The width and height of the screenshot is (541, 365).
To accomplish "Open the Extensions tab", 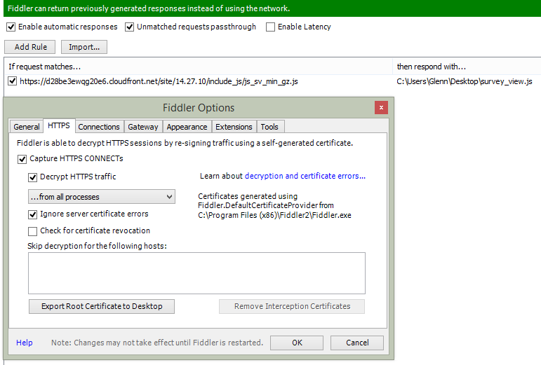I will pos(234,127).
